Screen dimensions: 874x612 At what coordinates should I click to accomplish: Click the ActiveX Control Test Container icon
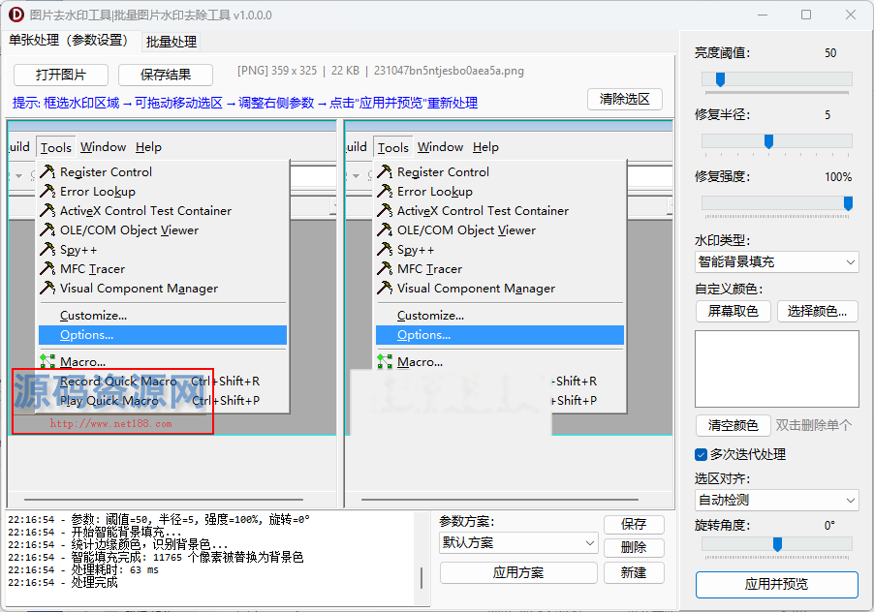46,210
